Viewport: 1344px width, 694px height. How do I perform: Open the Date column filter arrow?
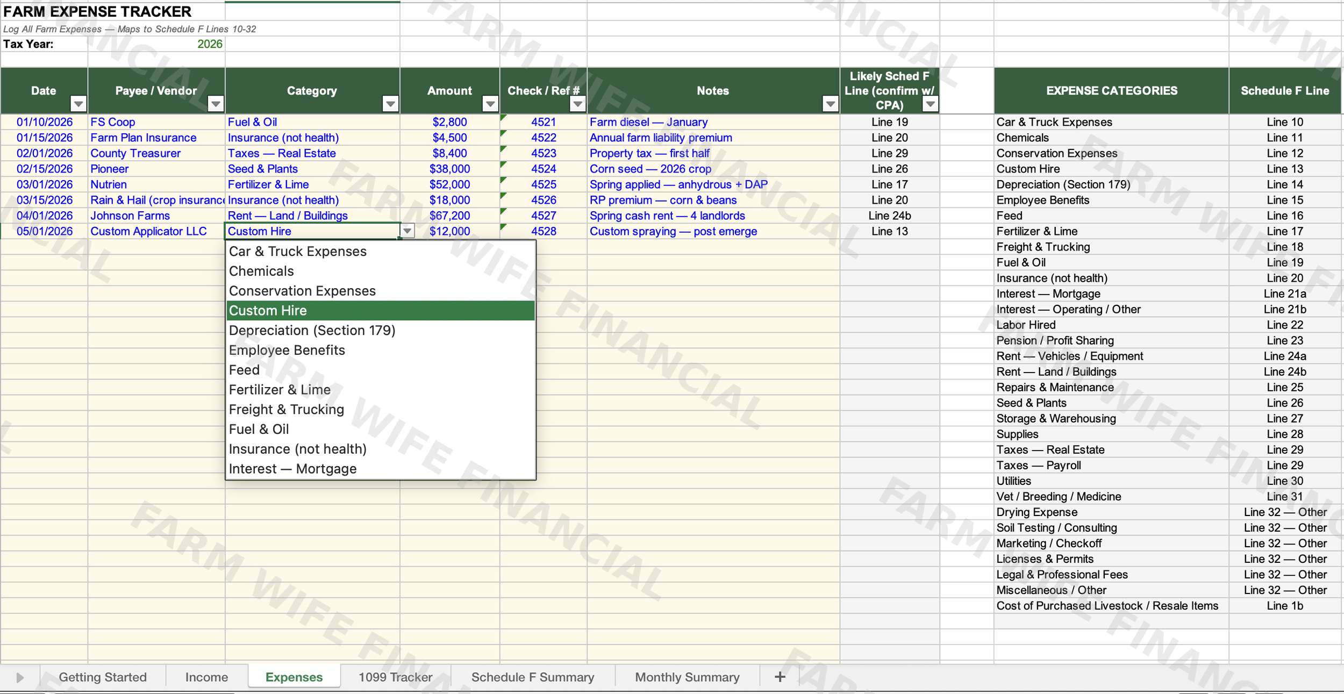pos(78,104)
